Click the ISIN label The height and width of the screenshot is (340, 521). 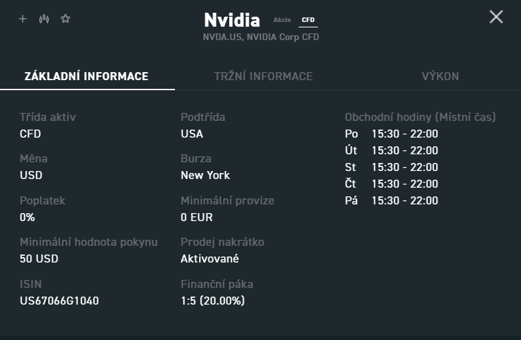(x=31, y=284)
